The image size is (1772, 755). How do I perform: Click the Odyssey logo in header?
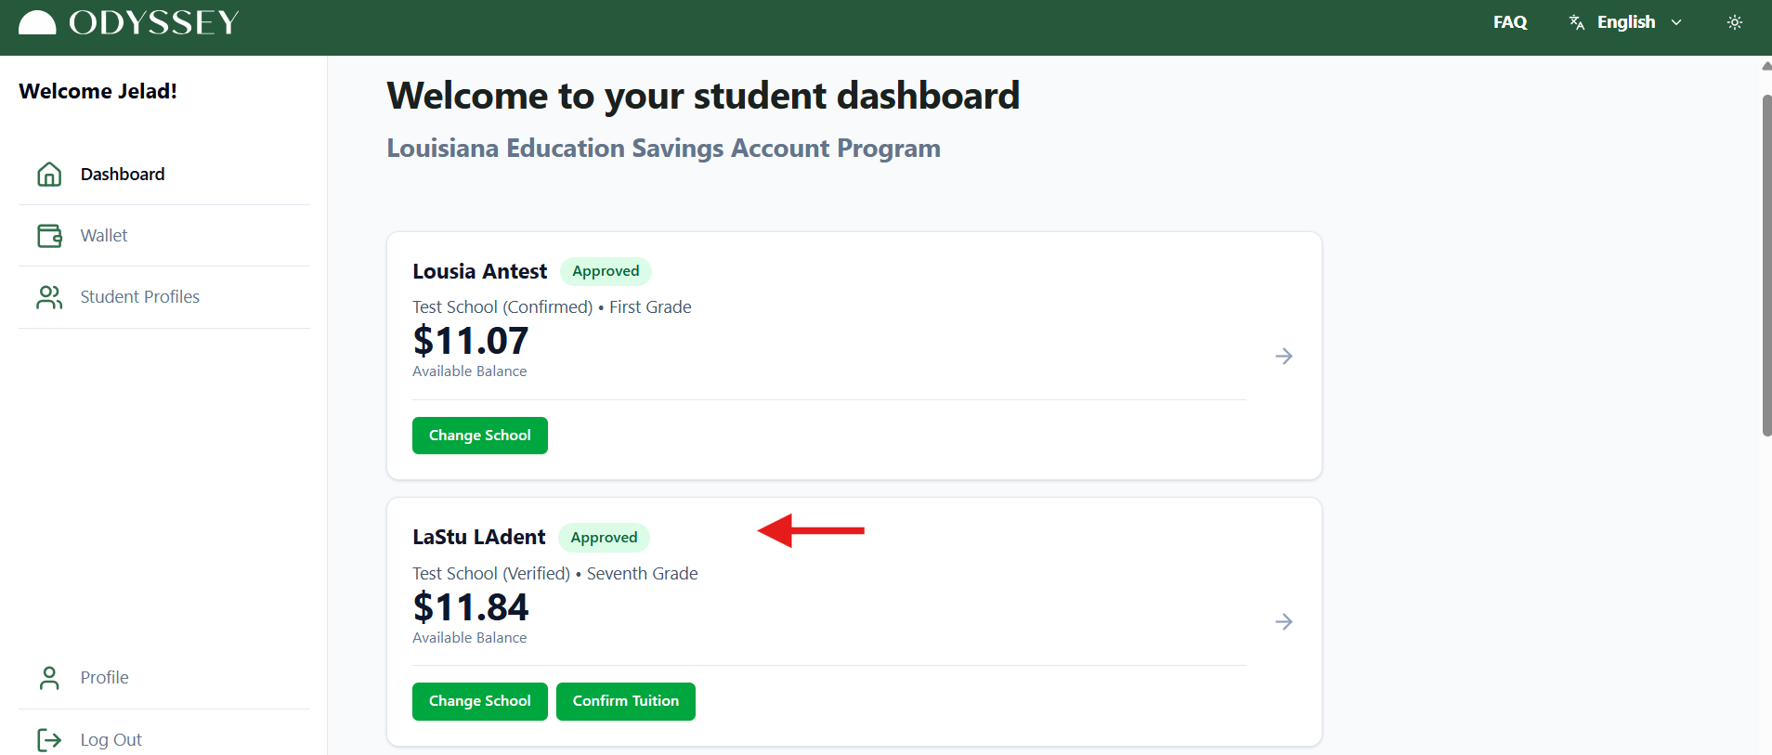pos(129,22)
